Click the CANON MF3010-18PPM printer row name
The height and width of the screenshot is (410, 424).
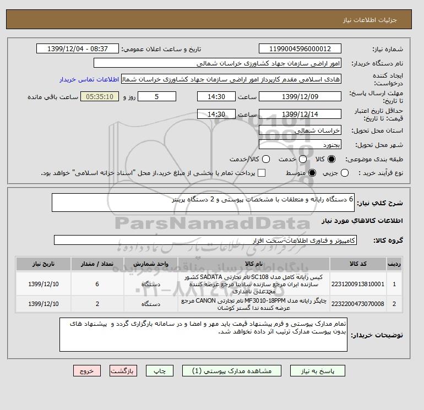[254, 304]
